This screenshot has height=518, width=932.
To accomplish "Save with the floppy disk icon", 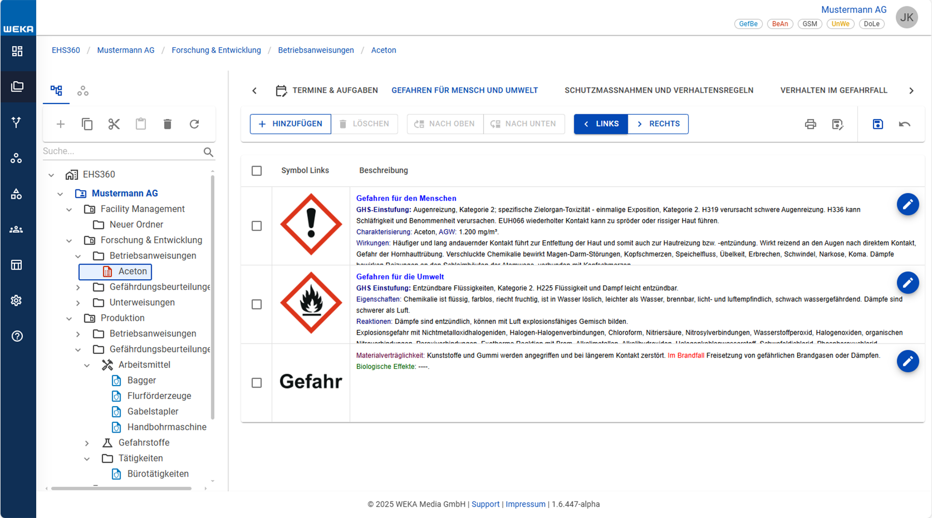I will (x=878, y=124).
